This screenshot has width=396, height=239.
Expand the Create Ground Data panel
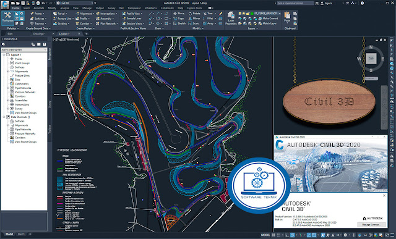click(38, 28)
